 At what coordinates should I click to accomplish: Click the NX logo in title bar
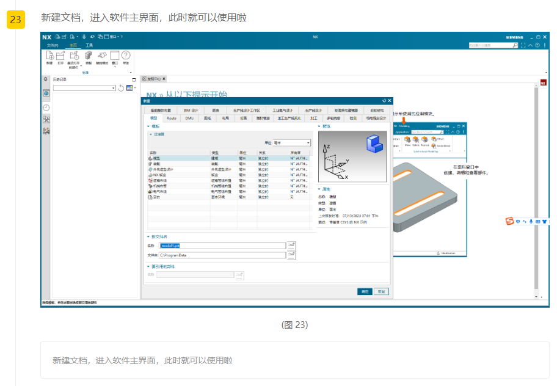coord(46,37)
